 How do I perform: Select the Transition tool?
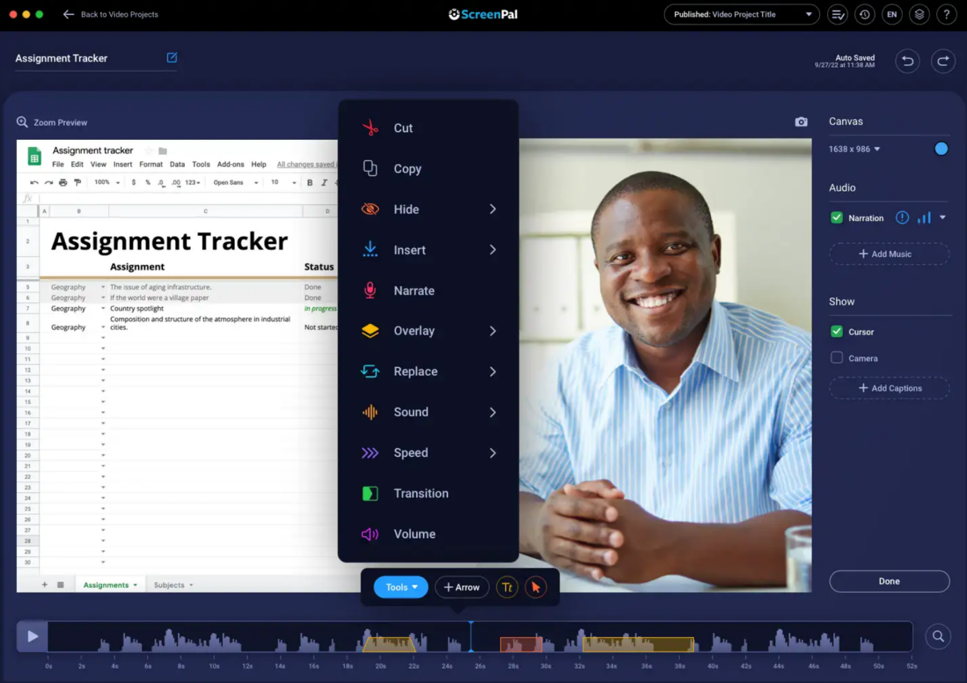[x=421, y=494]
